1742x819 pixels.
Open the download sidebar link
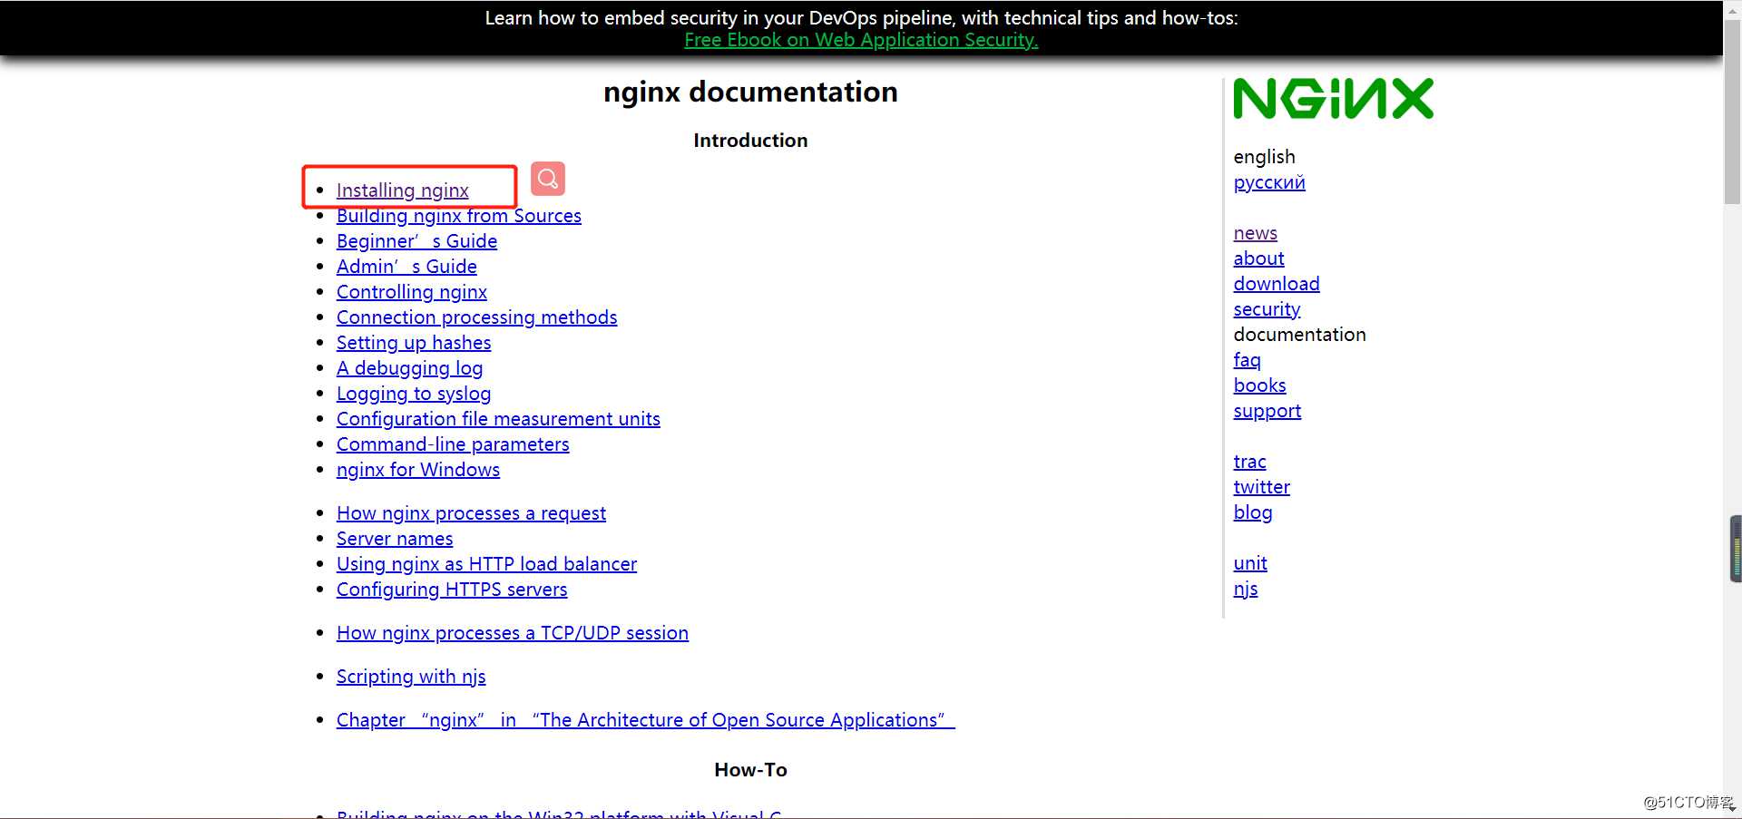[x=1277, y=284]
